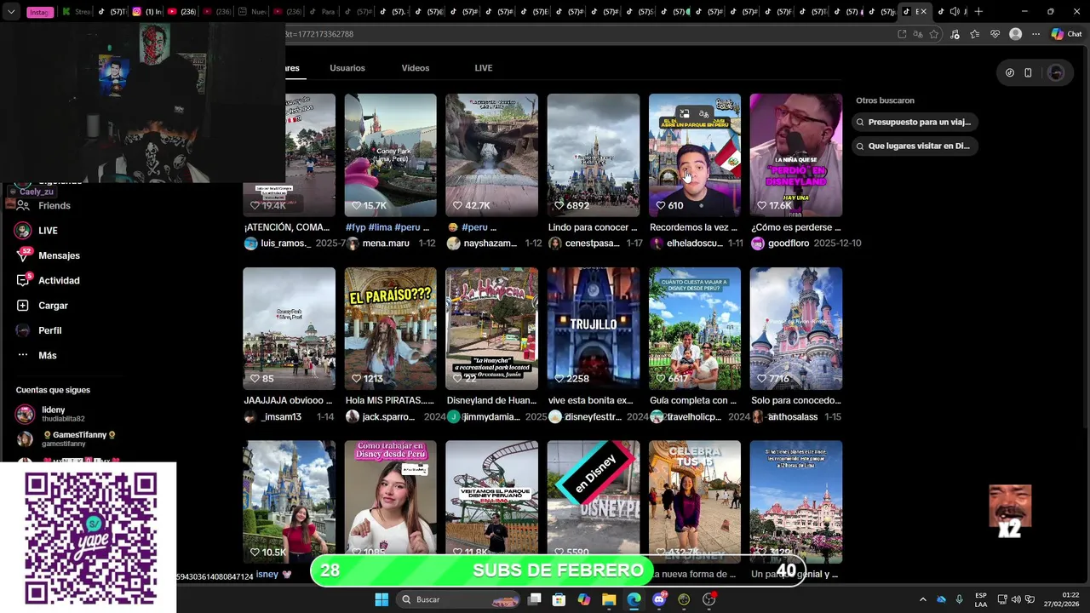Click username luis_ramos._ under first video
Screen dimensions: 1090x613
point(286,243)
